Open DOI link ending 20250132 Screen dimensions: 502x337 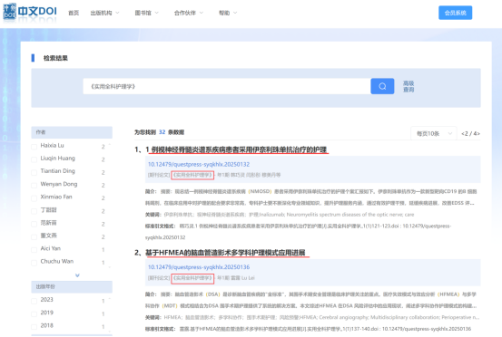tap(199, 164)
